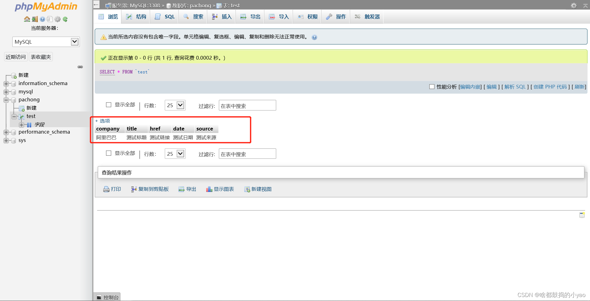The width and height of the screenshot is (590, 301).
Task: Click the 刷新 refresh link
Action: pyautogui.click(x=580, y=87)
